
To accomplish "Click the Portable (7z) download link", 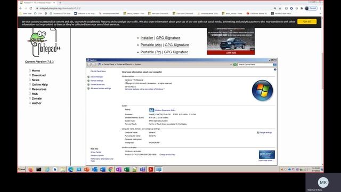I will tap(151, 52).
